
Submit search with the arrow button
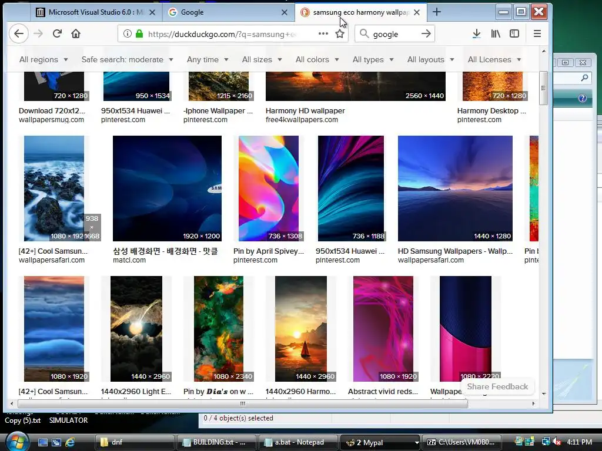pos(426,33)
